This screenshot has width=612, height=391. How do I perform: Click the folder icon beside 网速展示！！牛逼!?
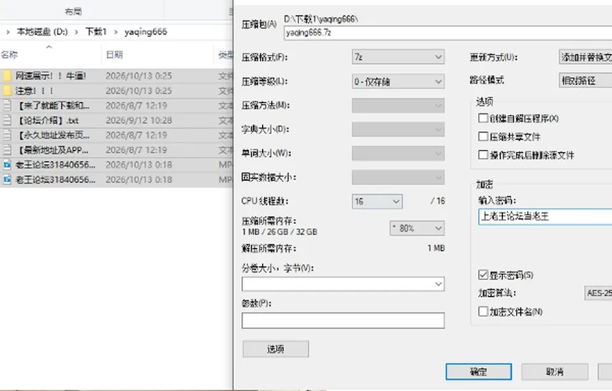7,76
